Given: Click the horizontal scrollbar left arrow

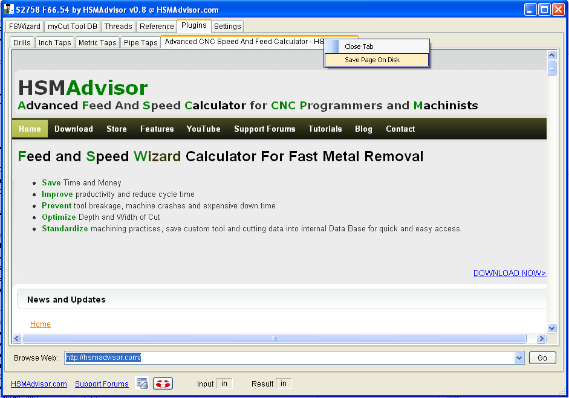Looking at the screenshot, I should click(x=17, y=339).
